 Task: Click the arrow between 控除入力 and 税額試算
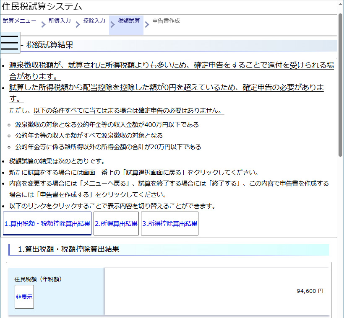pos(112,25)
